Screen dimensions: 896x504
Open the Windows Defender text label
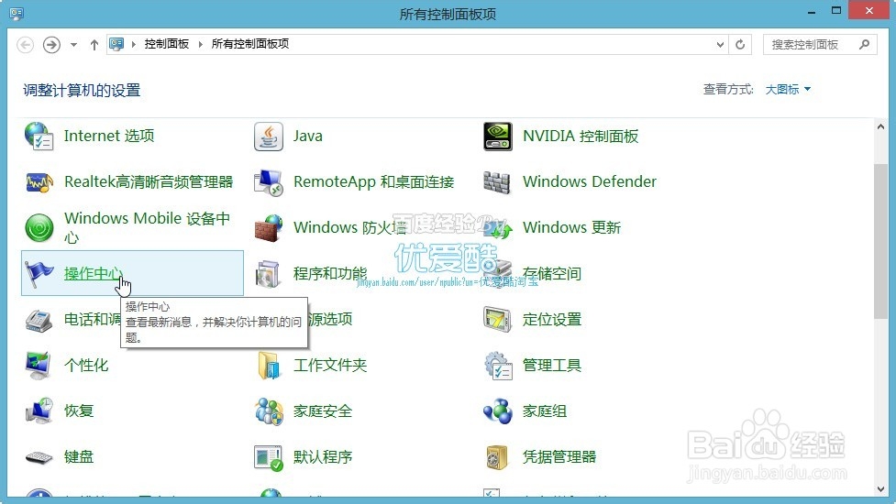coord(589,182)
